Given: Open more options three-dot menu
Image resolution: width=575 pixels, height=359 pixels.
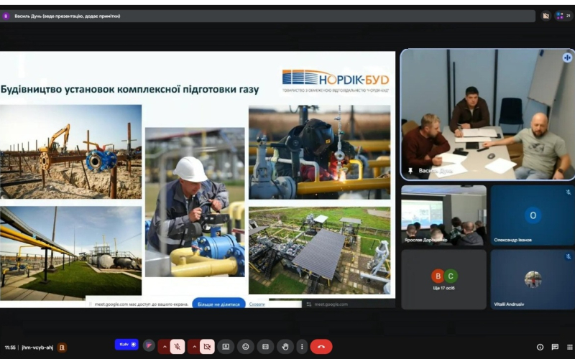Looking at the screenshot, I should tap(301, 347).
